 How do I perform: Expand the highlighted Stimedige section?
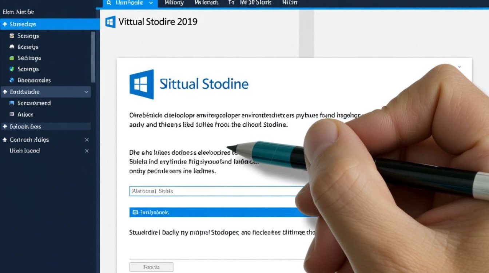click(5, 24)
